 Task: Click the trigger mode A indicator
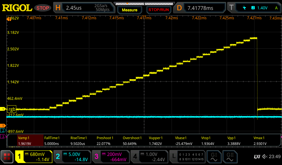click(x=276, y=8)
